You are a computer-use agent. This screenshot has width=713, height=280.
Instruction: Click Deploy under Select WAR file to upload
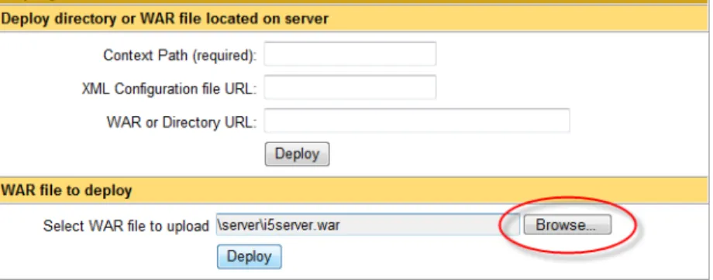click(x=250, y=257)
